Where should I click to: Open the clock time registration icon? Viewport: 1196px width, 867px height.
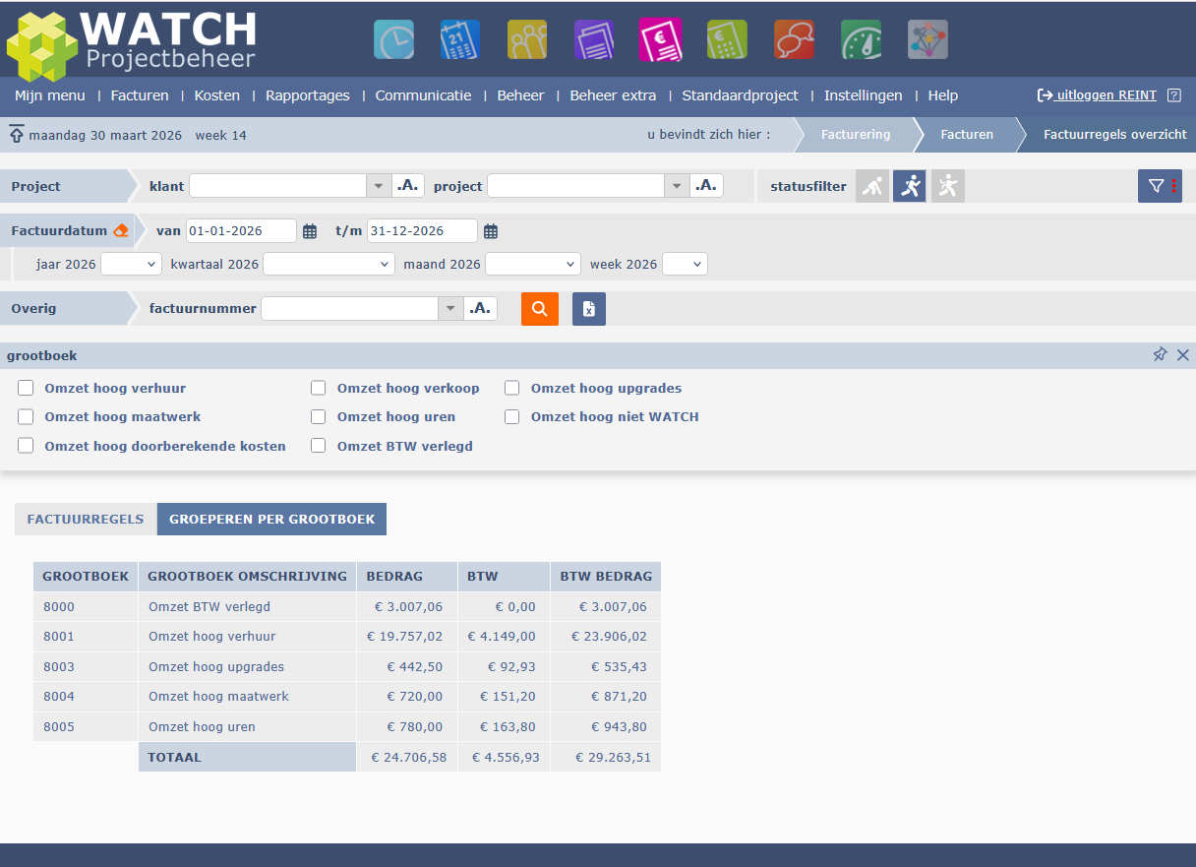[x=393, y=39]
